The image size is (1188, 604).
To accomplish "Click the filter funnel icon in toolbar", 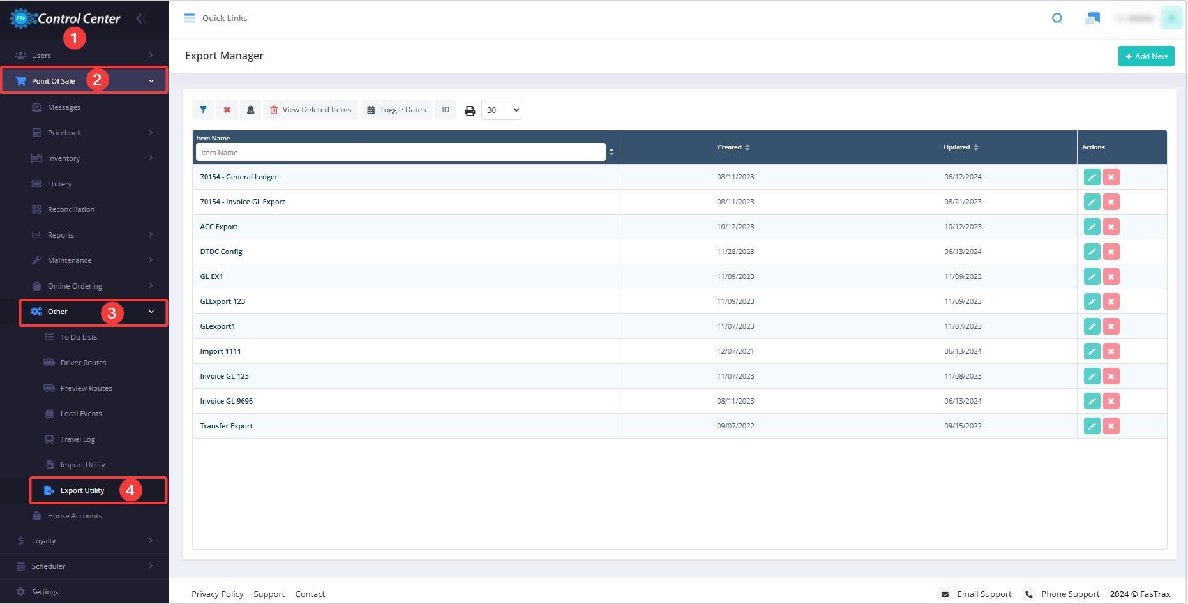I will pos(203,110).
